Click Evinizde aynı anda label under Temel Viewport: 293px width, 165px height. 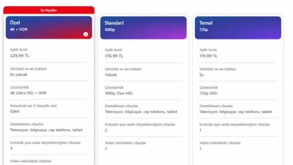click(234, 125)
